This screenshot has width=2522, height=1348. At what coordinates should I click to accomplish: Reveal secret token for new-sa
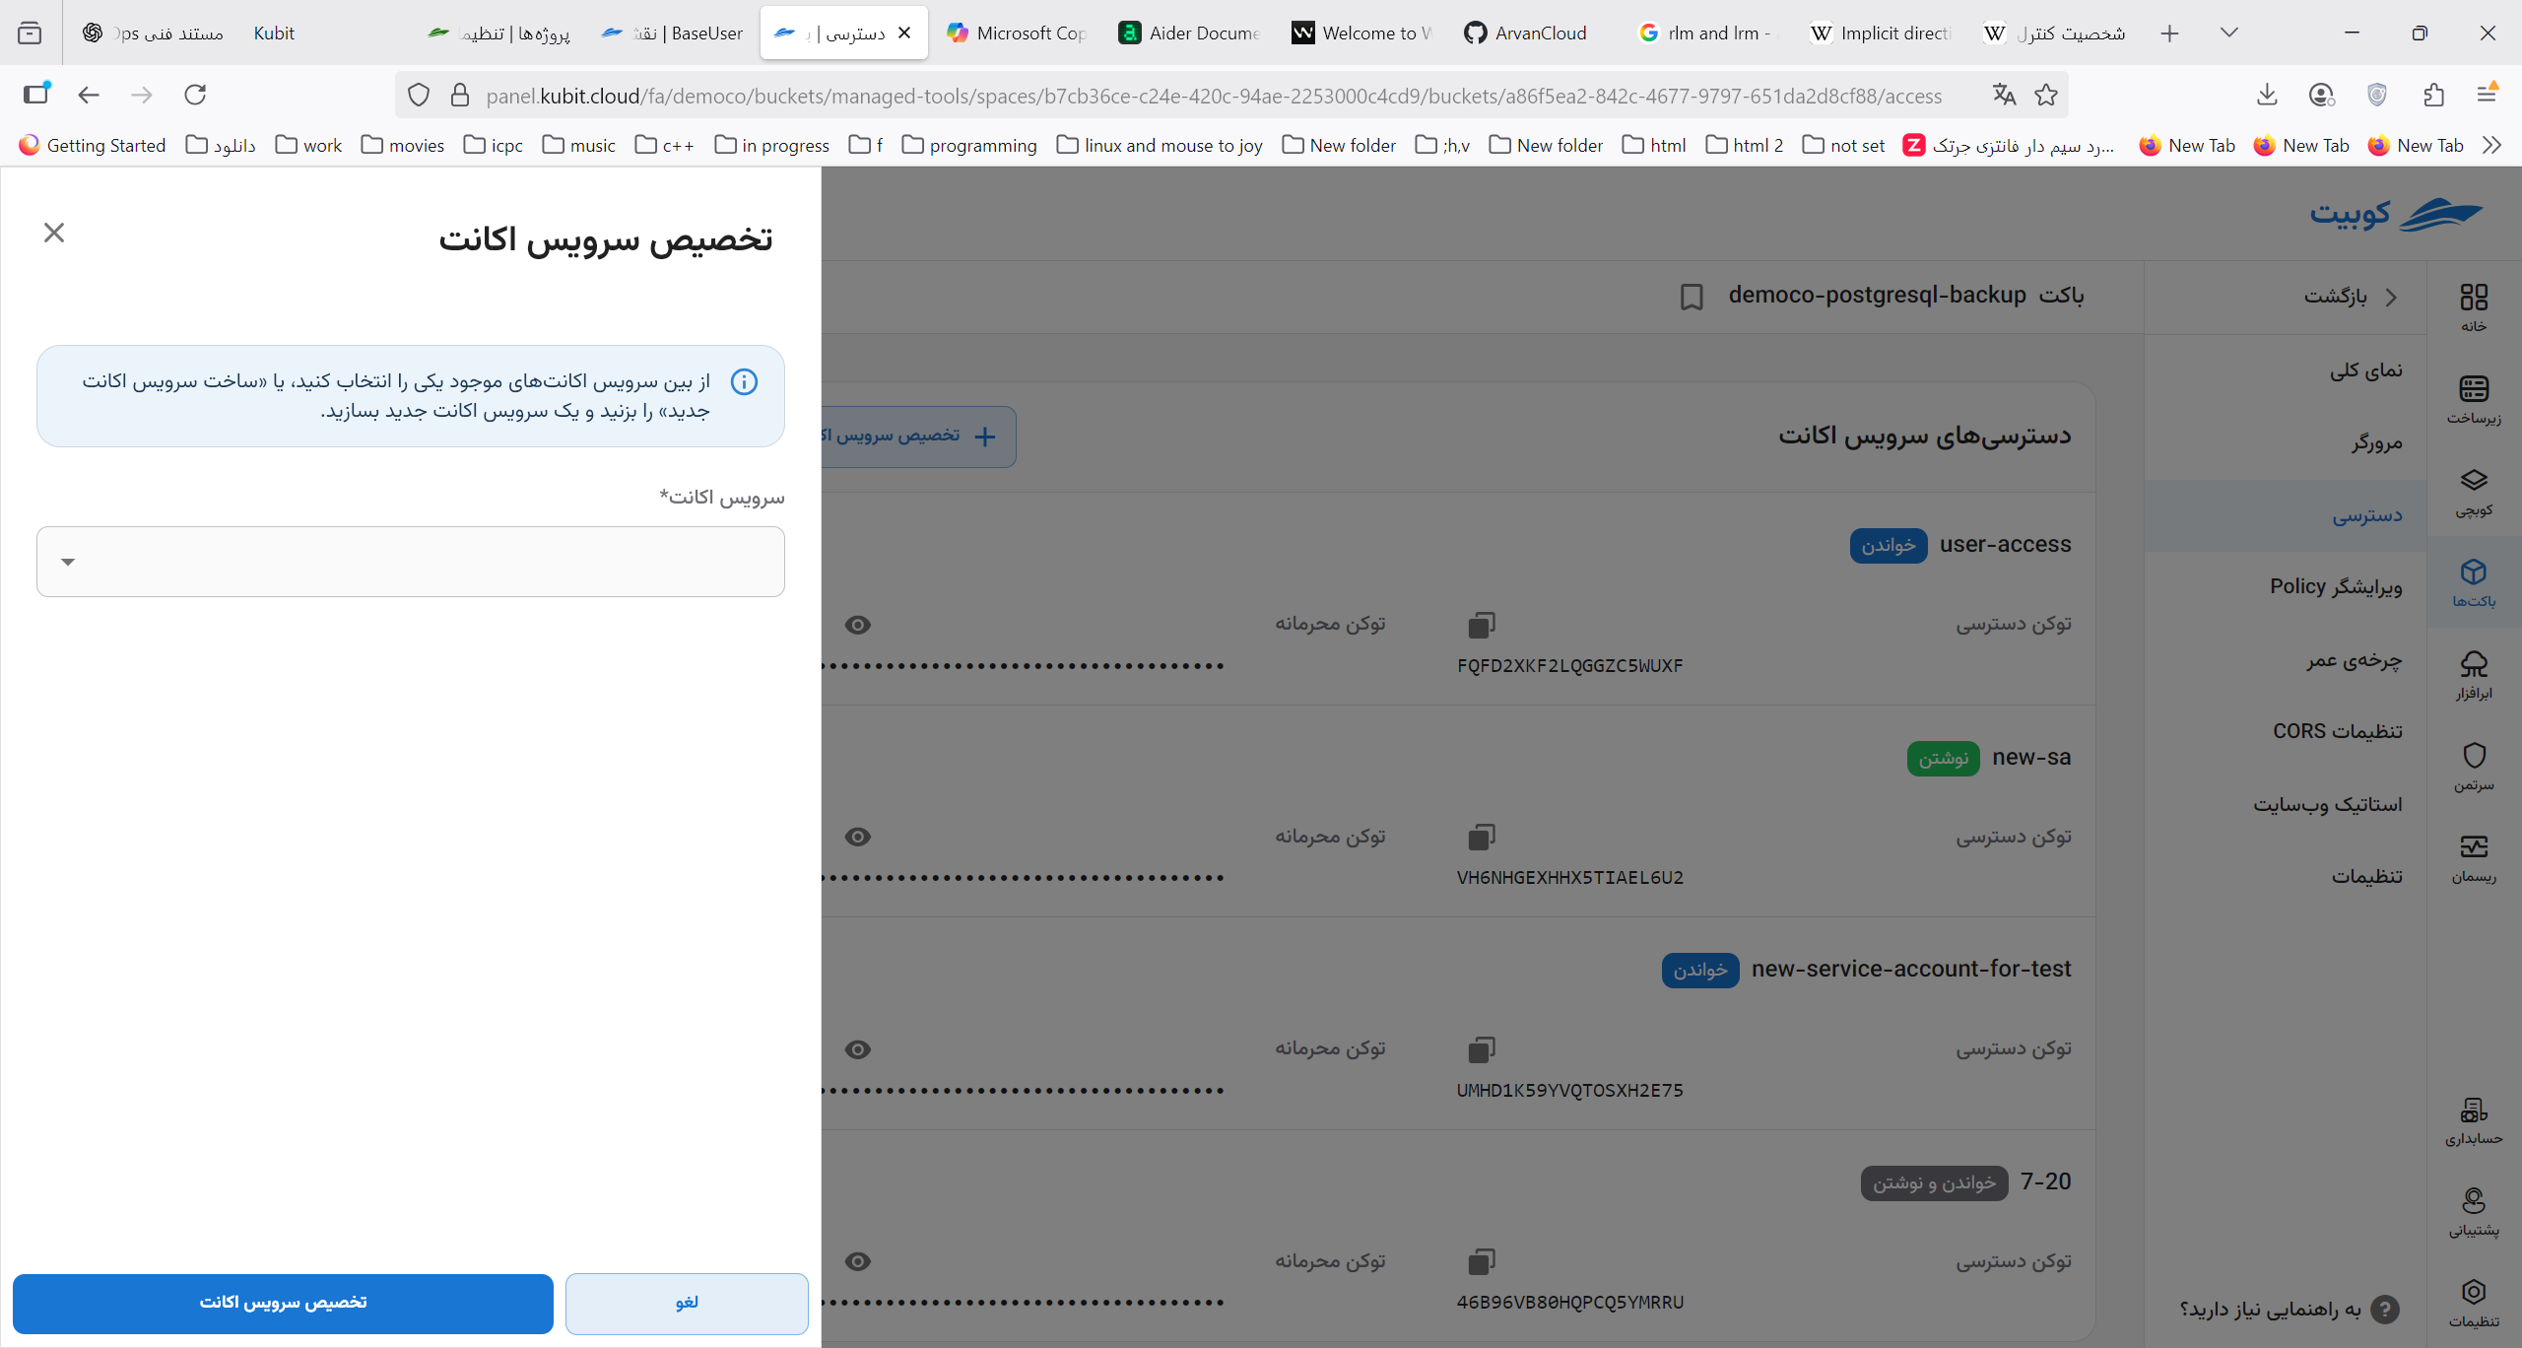858,837
